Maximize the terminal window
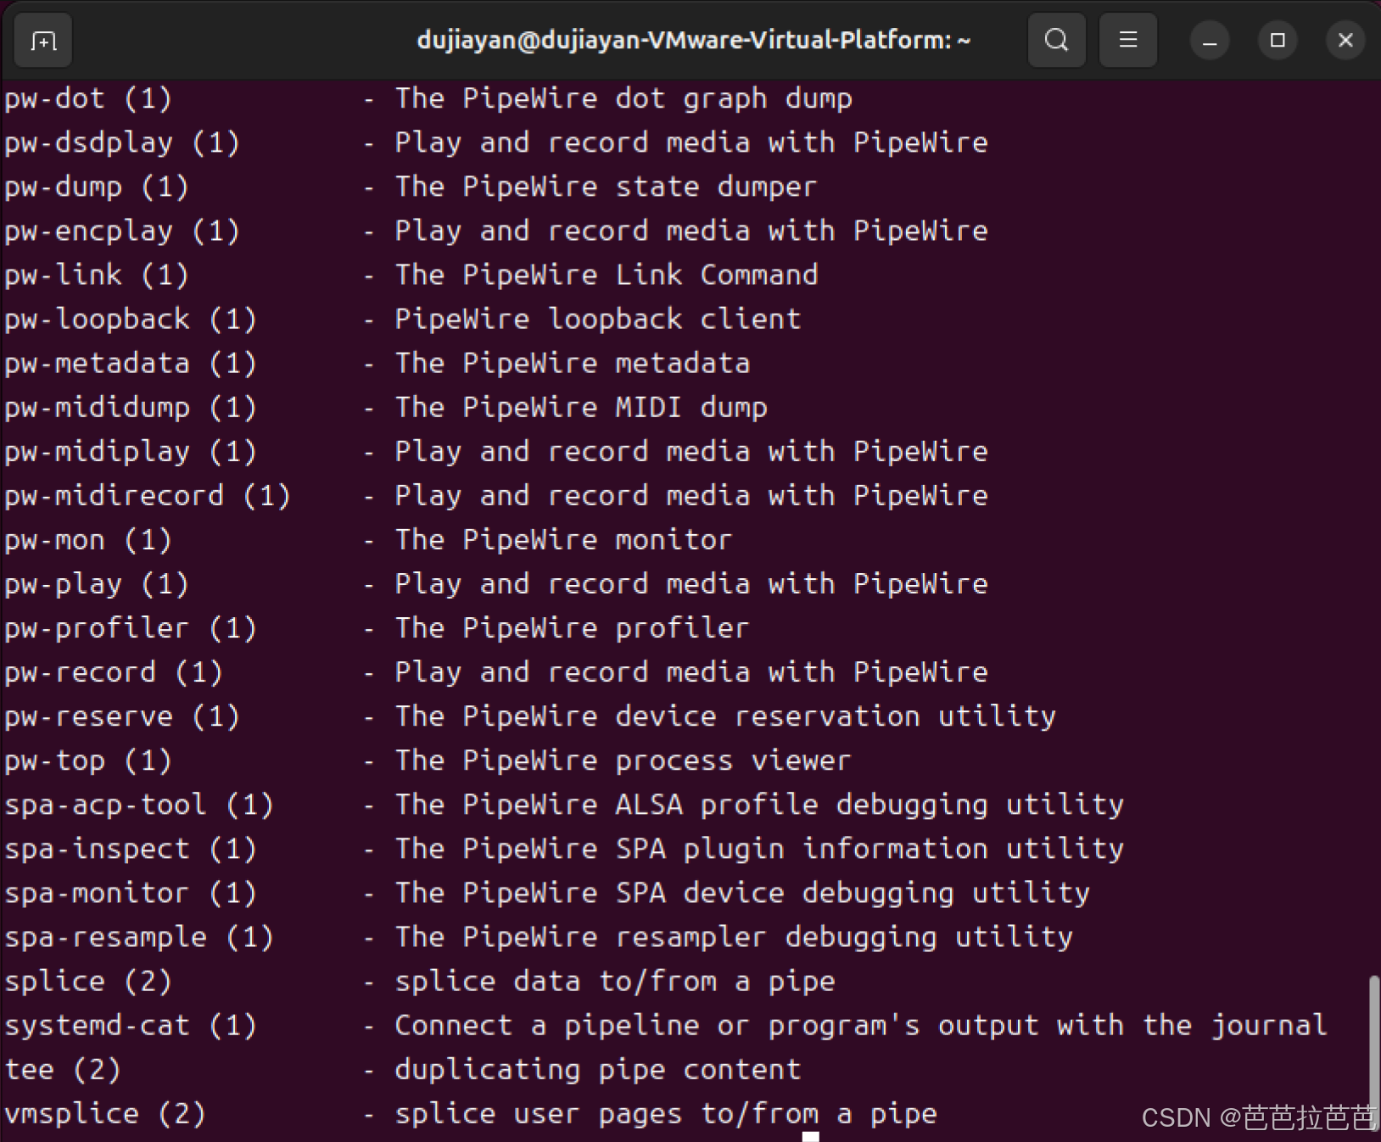 1278,40
